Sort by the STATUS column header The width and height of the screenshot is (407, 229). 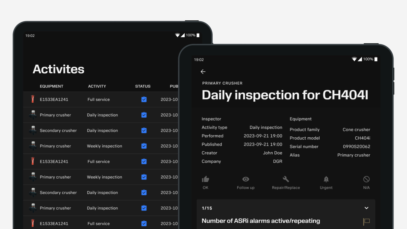coord(143,86)
